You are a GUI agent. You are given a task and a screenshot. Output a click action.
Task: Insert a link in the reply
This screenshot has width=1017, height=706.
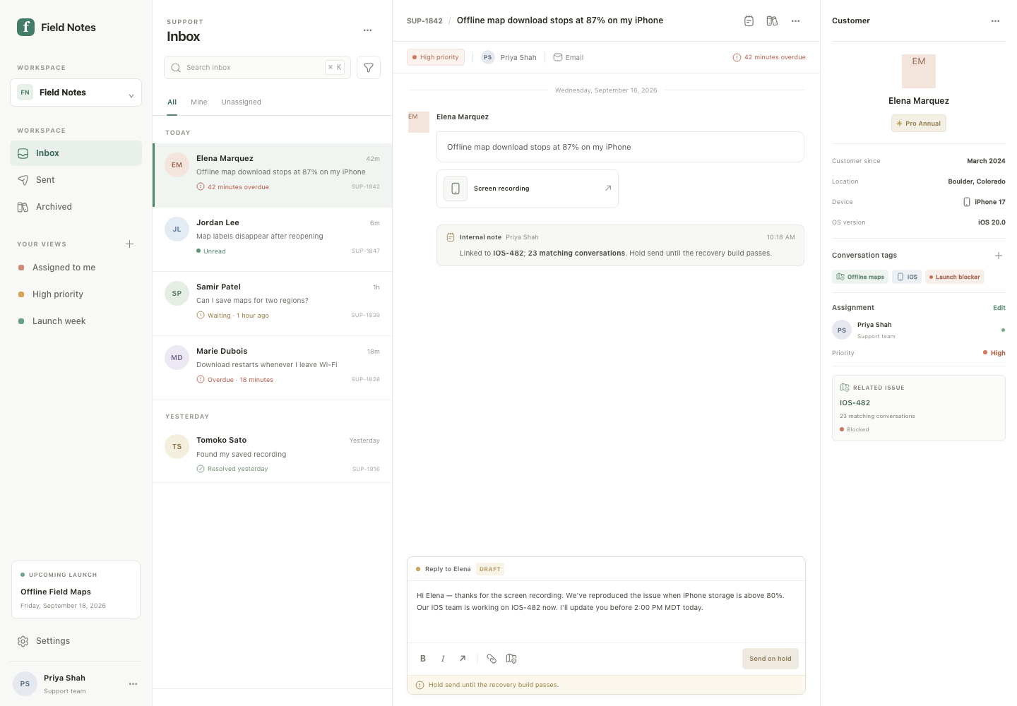[x=492, y=659]
